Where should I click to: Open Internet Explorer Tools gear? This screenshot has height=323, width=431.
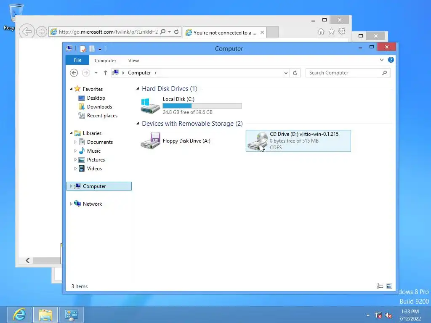pos(342,31)
